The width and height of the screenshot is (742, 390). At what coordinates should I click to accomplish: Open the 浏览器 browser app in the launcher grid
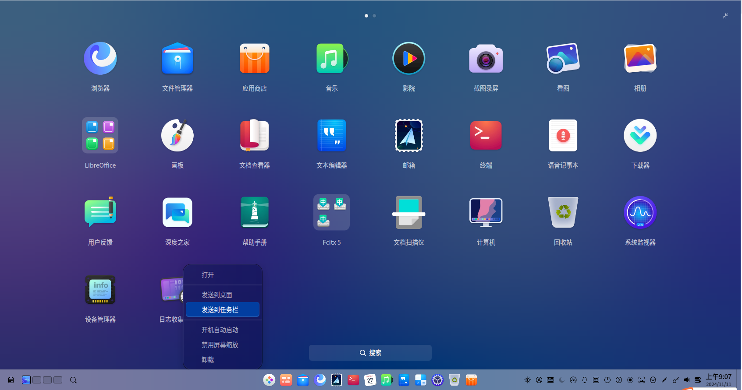[100, 59]
